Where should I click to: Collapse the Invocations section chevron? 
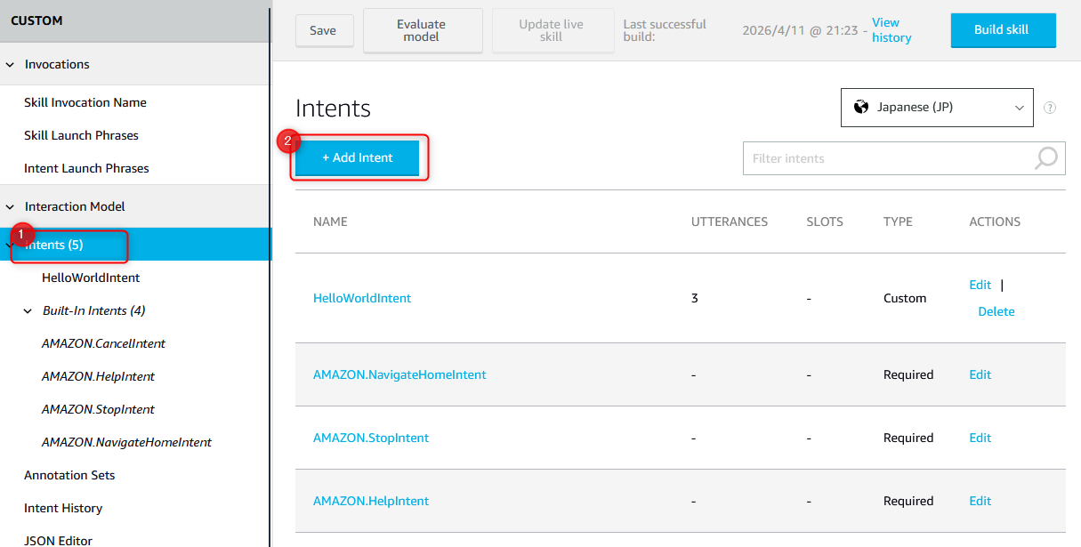pos(11,65)
